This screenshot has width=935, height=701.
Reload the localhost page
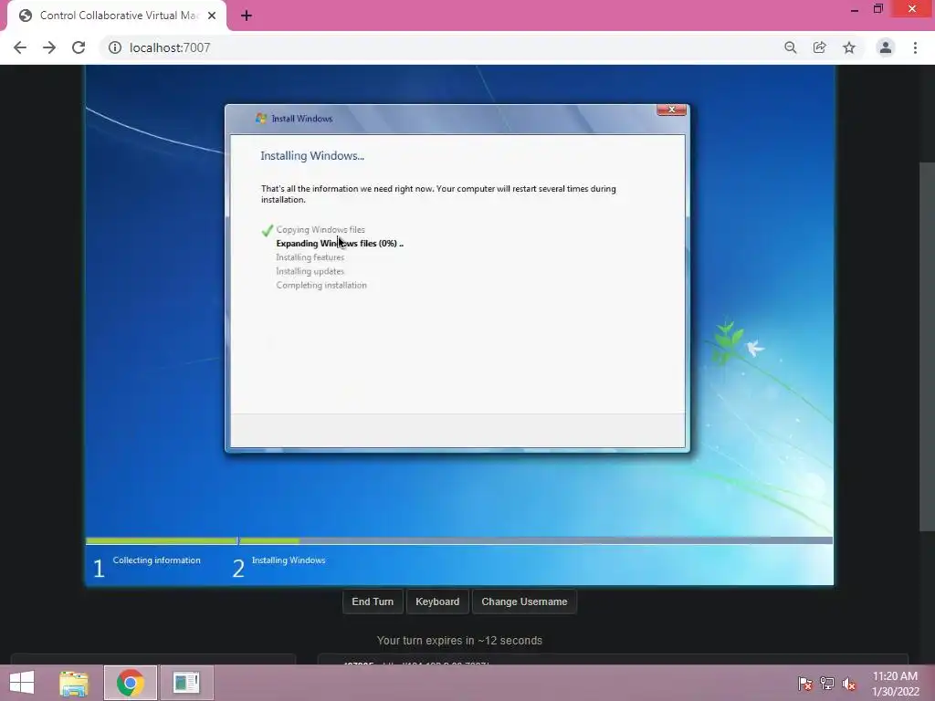[79, 47]
